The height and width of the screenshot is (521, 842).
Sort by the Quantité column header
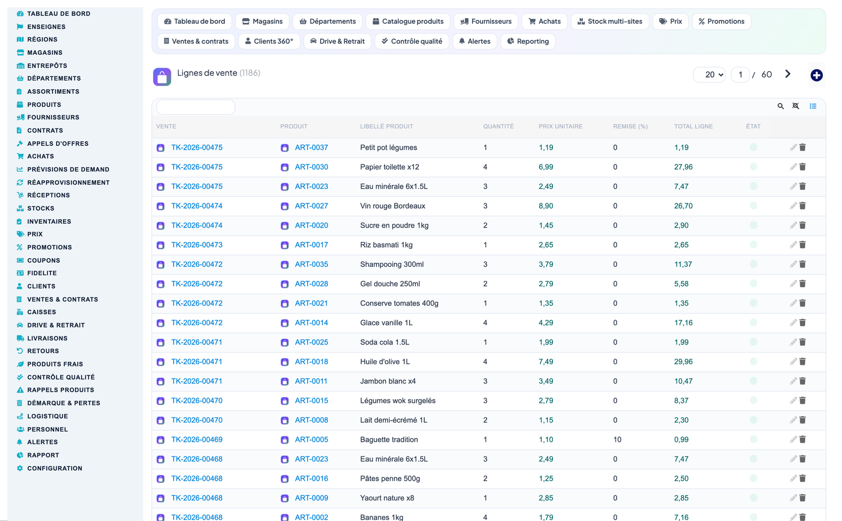pos(498,126)
